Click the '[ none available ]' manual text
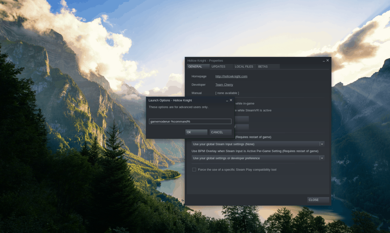390x233 pixels. coord(227,93)
